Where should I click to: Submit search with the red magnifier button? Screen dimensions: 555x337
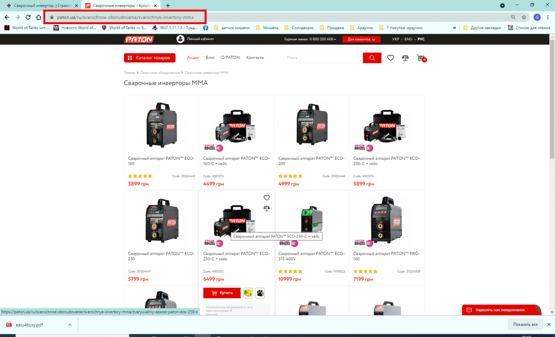pyautogui.click(x=372, y=58)
